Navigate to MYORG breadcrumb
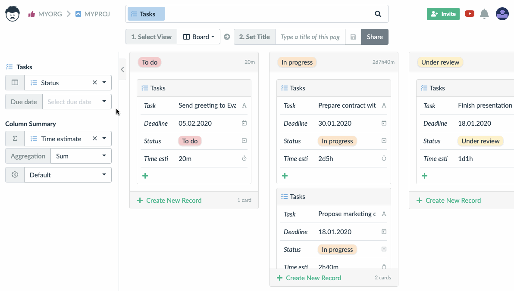Screen dimensions: 514x291 click(x=46, y=14)
